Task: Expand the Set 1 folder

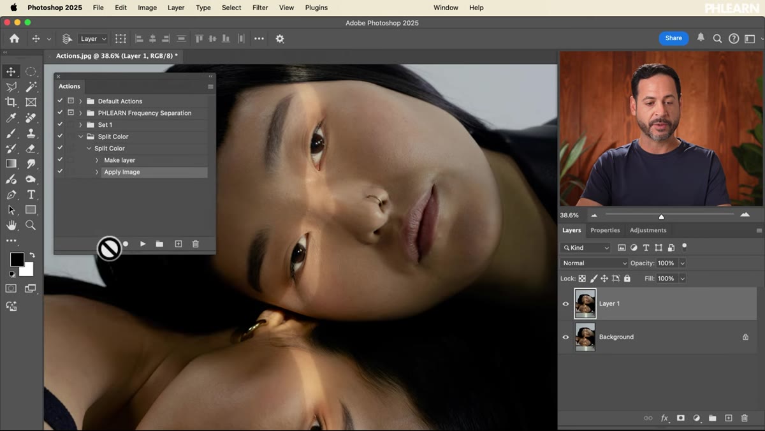Action: 80,125
